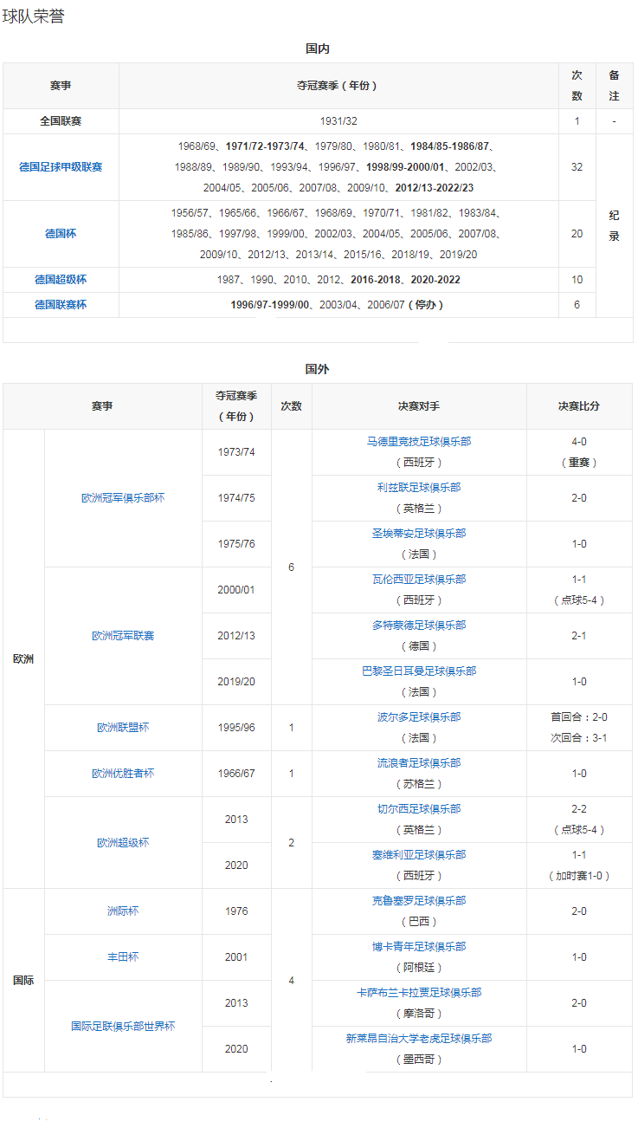Screen dimensions: 638x1128
Task: Open 马德里竞技足球俱乐部 link
Action: coord(419,442)
